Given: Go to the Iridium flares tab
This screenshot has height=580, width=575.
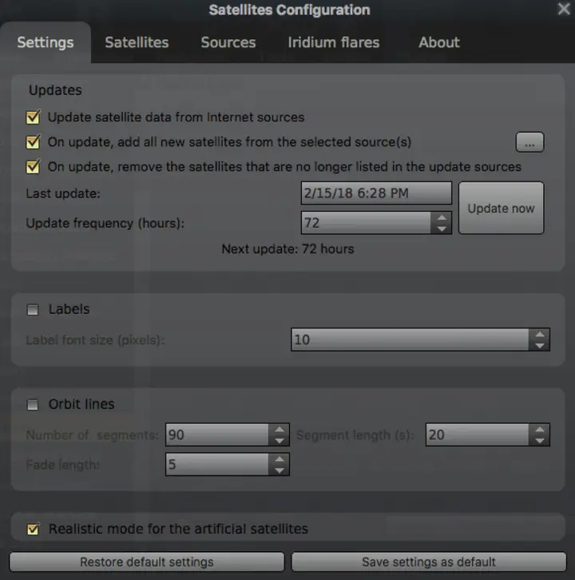Looking at the screenshot, I should coord(334,42).
